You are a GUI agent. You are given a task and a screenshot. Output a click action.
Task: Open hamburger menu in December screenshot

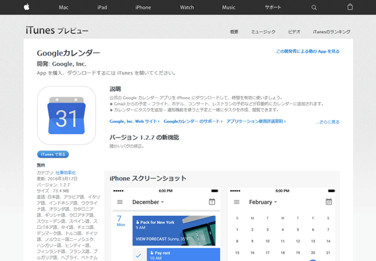[120, 202]
